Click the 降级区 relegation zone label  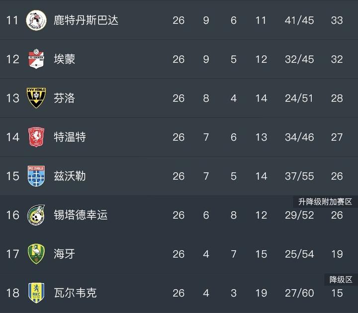click(341, 280)
